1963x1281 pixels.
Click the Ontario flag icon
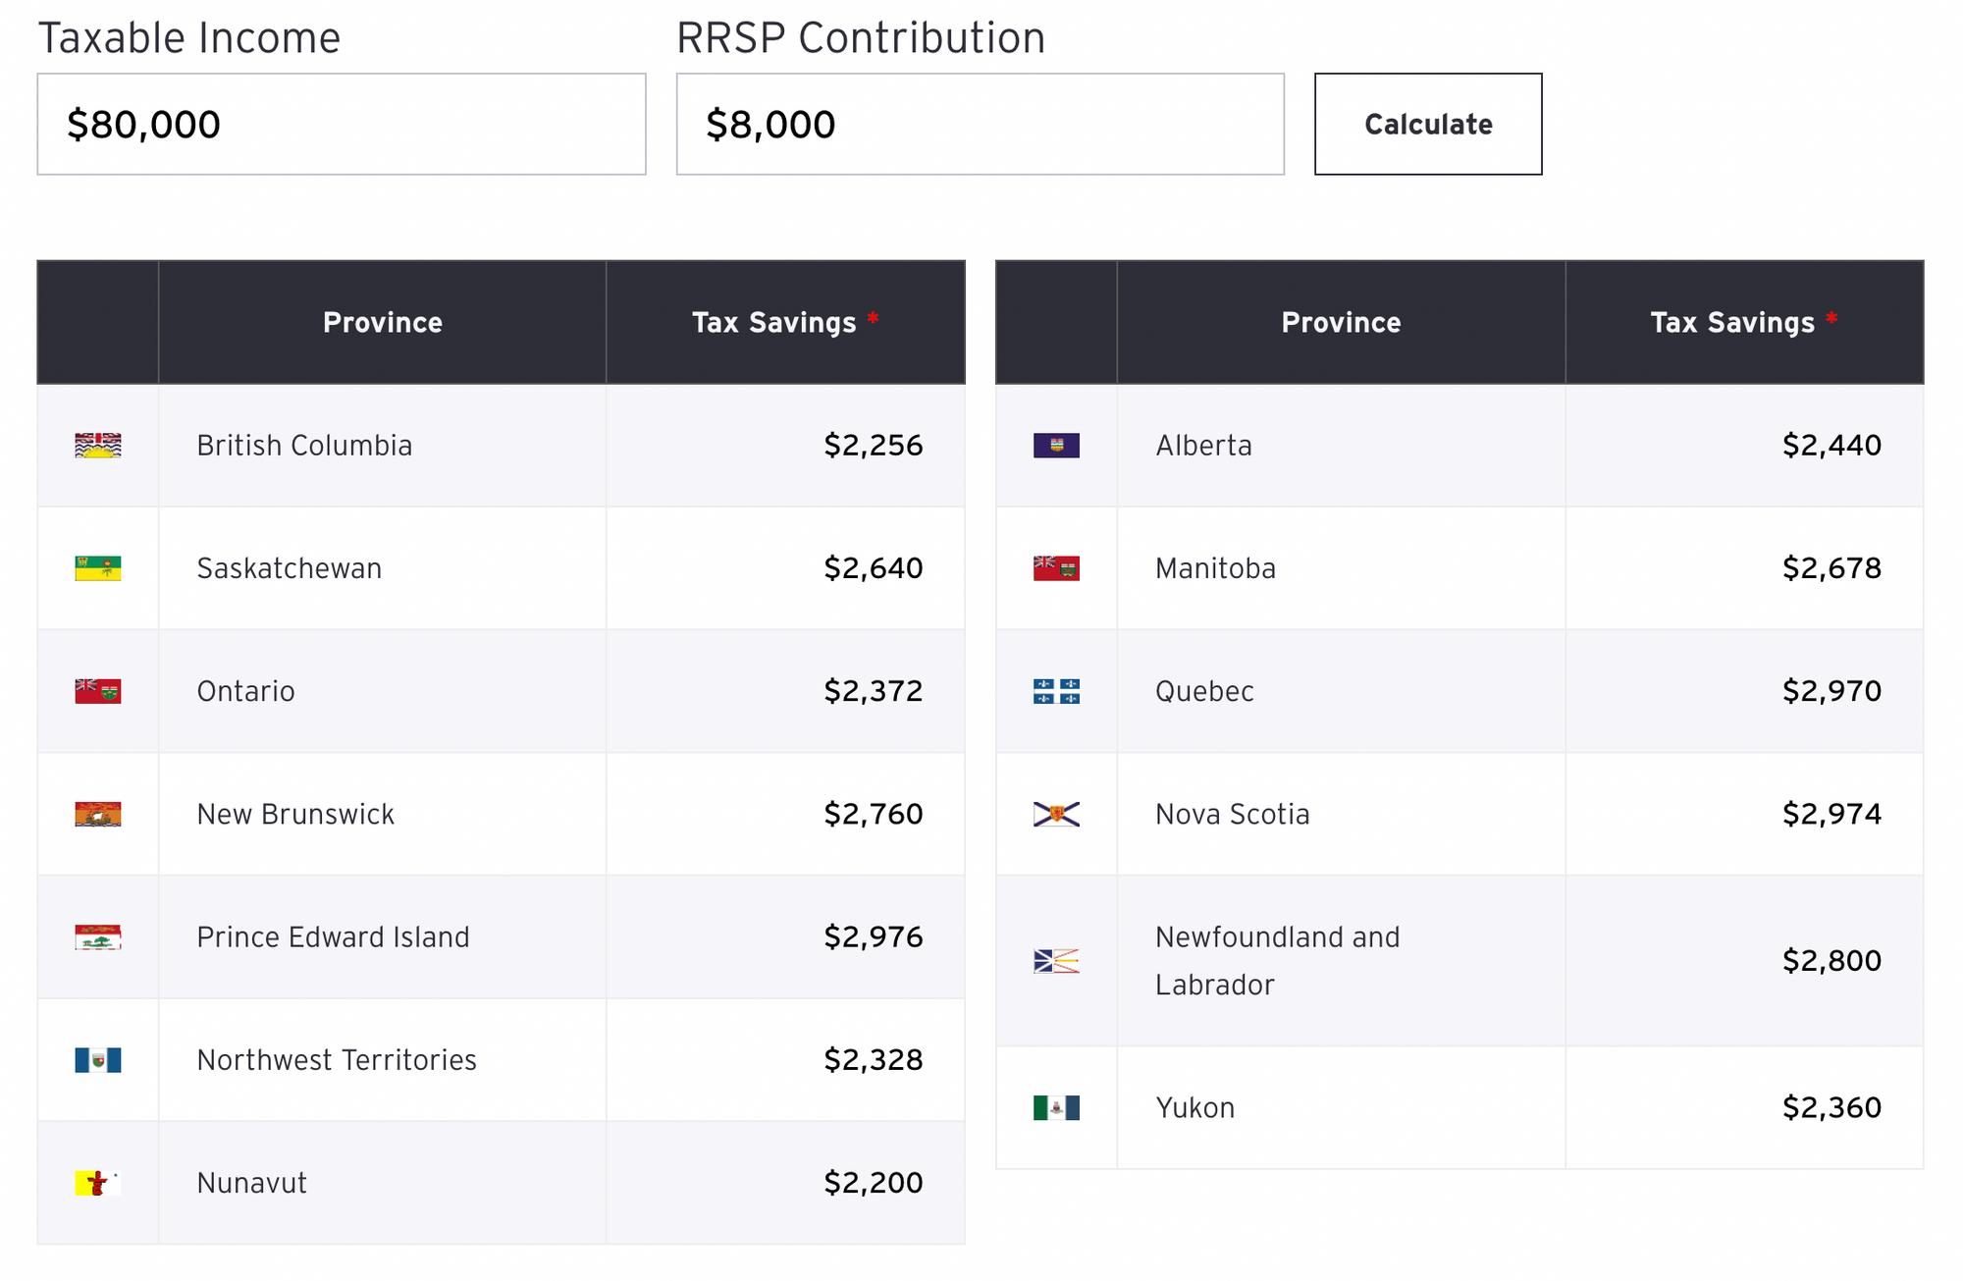coord(98,691)
